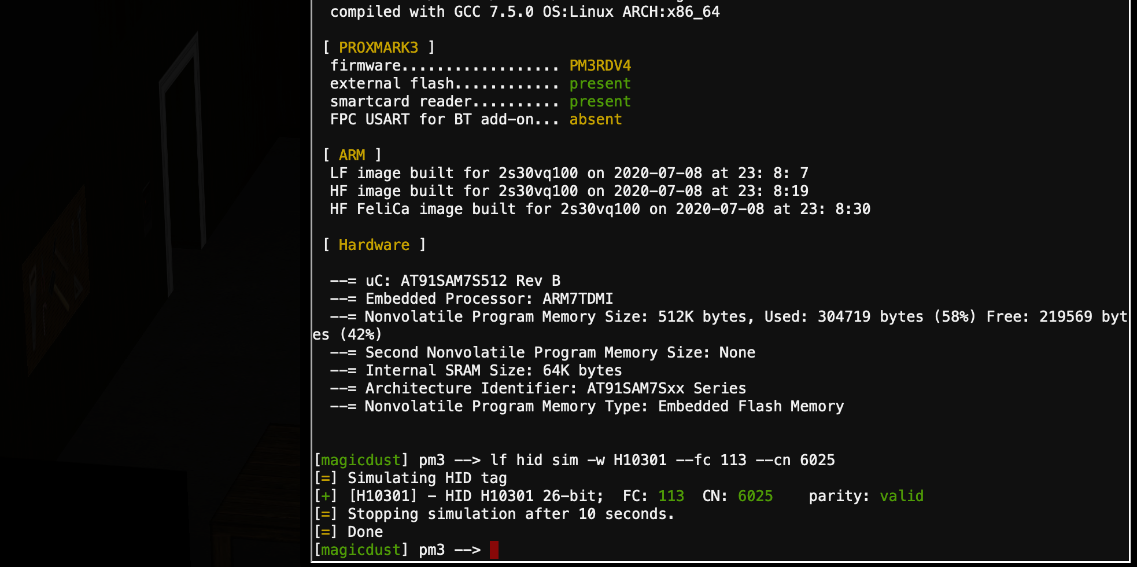Click the PROXMARK3 section header
This screenshot has width=1137, height=567.
[x=378, y=47]
